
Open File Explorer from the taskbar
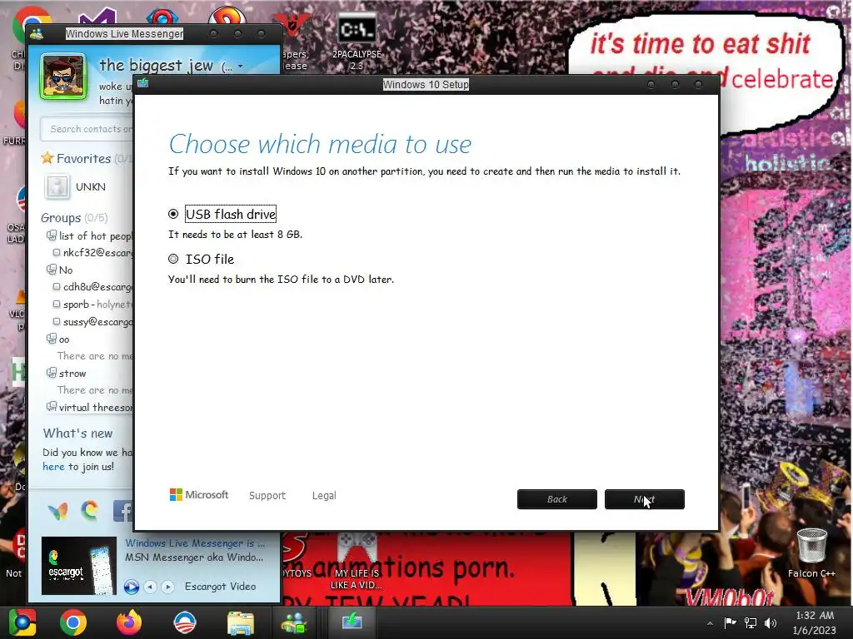[x=241, y=623]
